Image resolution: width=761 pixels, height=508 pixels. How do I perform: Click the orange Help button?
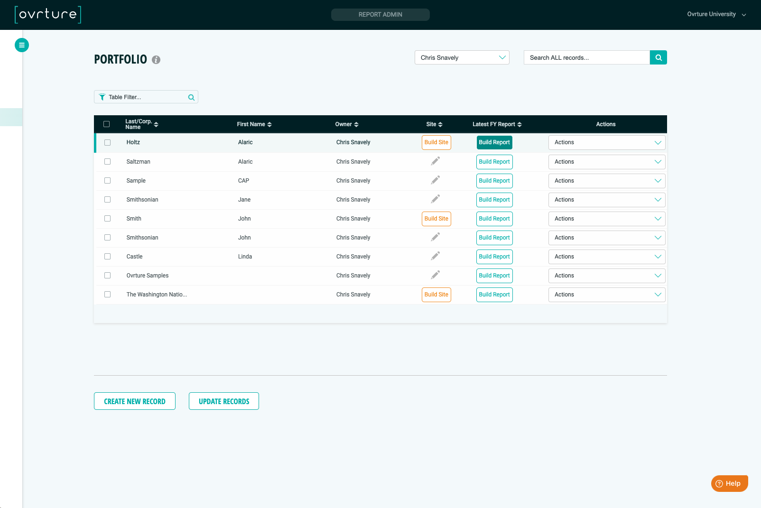pos(729,483)
